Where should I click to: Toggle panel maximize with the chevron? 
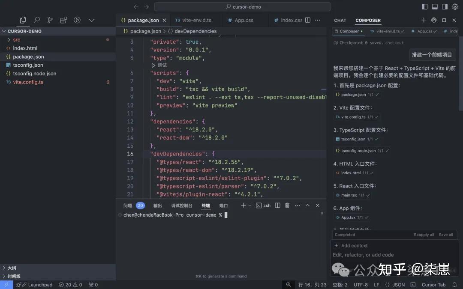pos(307,205)
